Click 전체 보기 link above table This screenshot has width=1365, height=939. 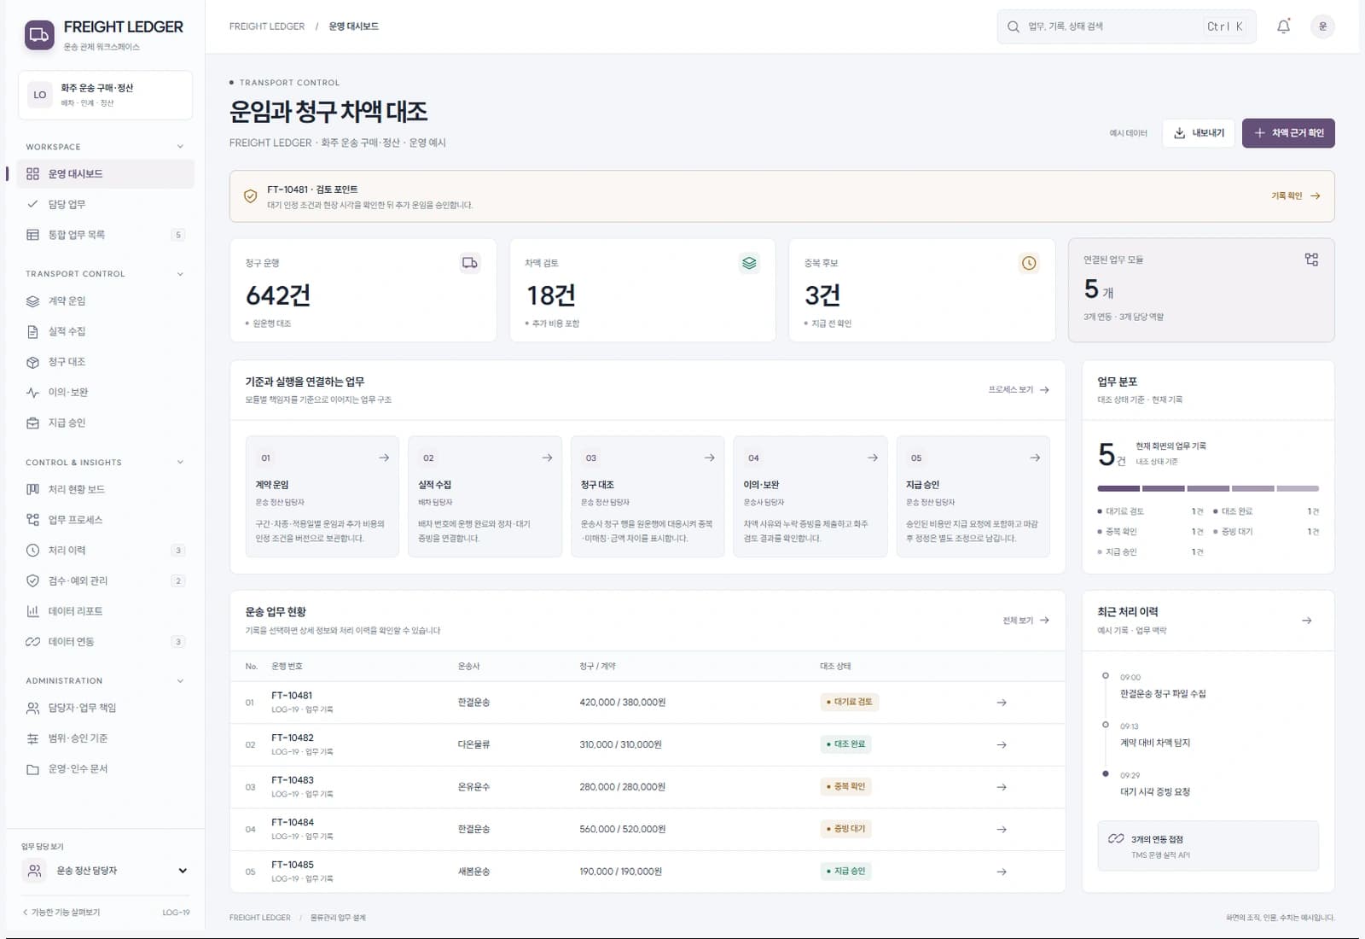(x=1025, y=621)
